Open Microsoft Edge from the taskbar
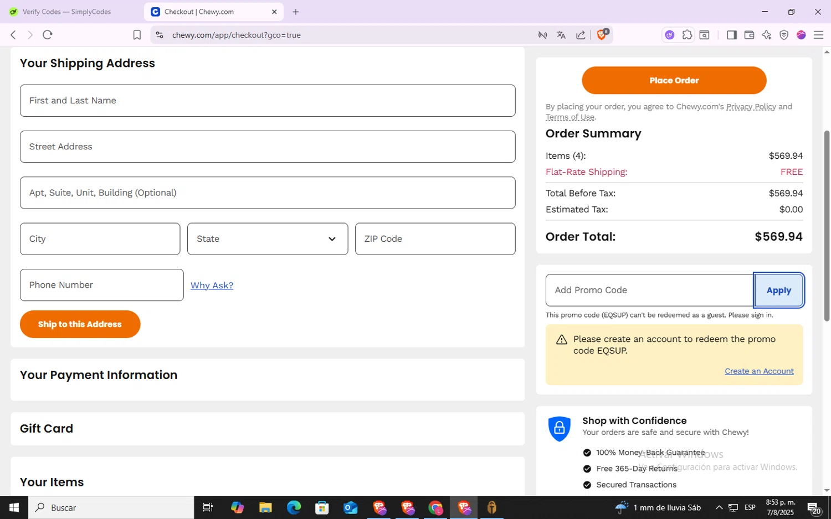The height and width of the screenshot is (519, 831). coord(294,507)
